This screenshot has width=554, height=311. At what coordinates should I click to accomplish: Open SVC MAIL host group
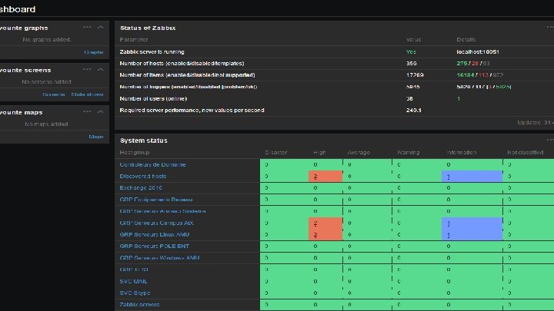pyautogui.click(x=133, y=281)
